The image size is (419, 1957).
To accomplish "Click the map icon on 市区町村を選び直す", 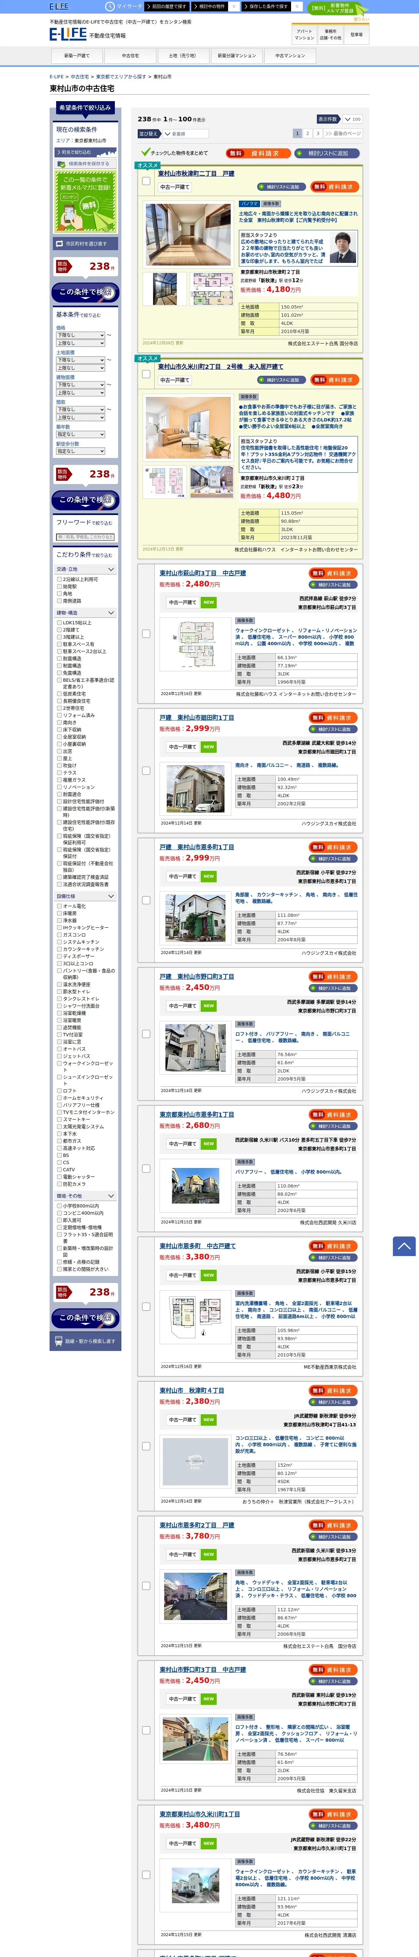I will (59, 244).
